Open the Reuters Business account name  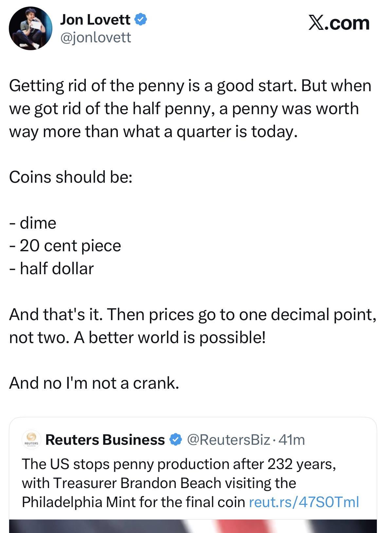[x=105, y=440]
